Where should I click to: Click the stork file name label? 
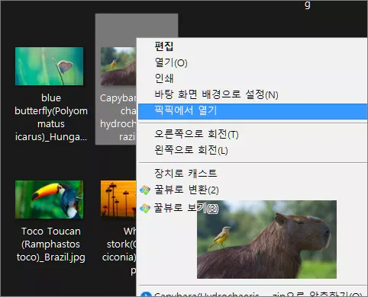point(119,251)
